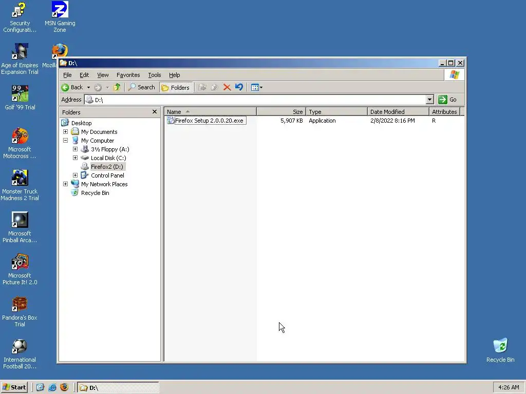The height and width of the screenshot is (394, 526).
Task: Open MSN Gaming Zone desktop icon
Action: [x=60, y=17]
